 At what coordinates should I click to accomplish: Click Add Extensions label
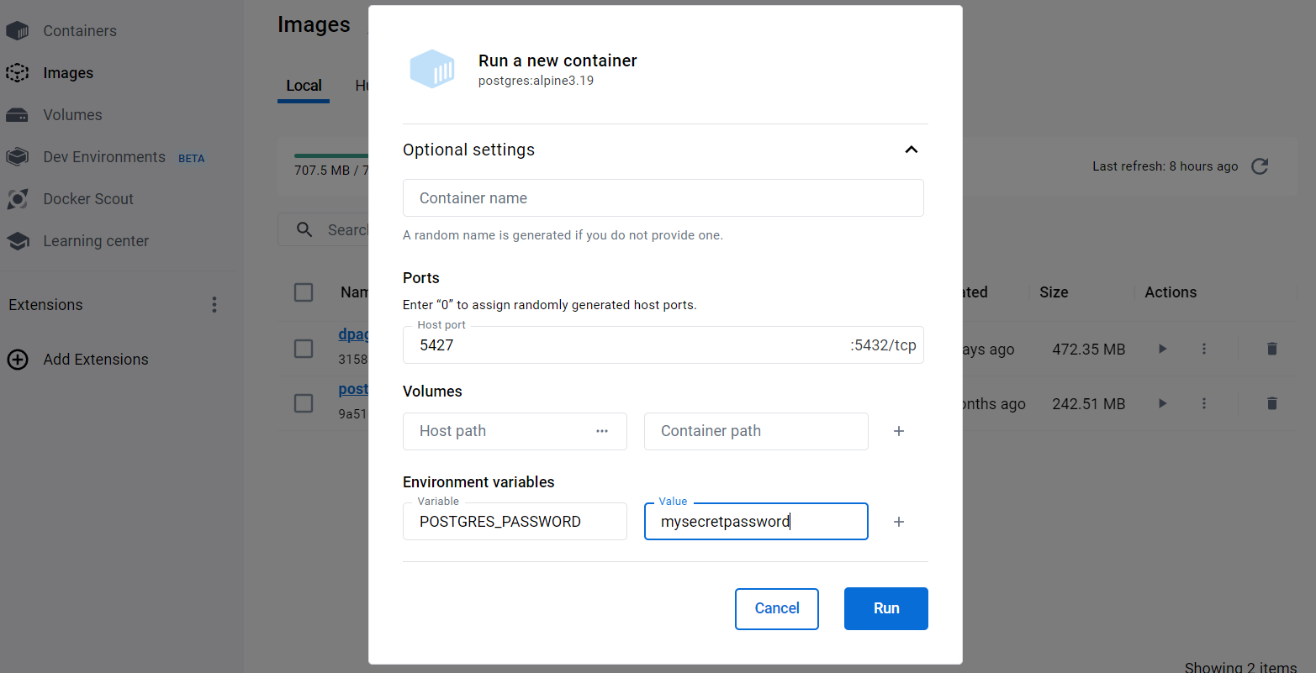(x=96, y=360)
